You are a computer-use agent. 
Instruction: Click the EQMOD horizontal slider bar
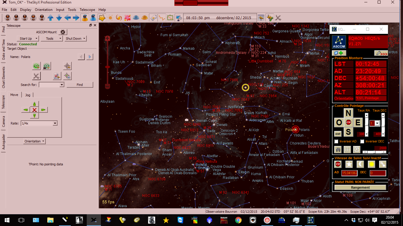374,152
